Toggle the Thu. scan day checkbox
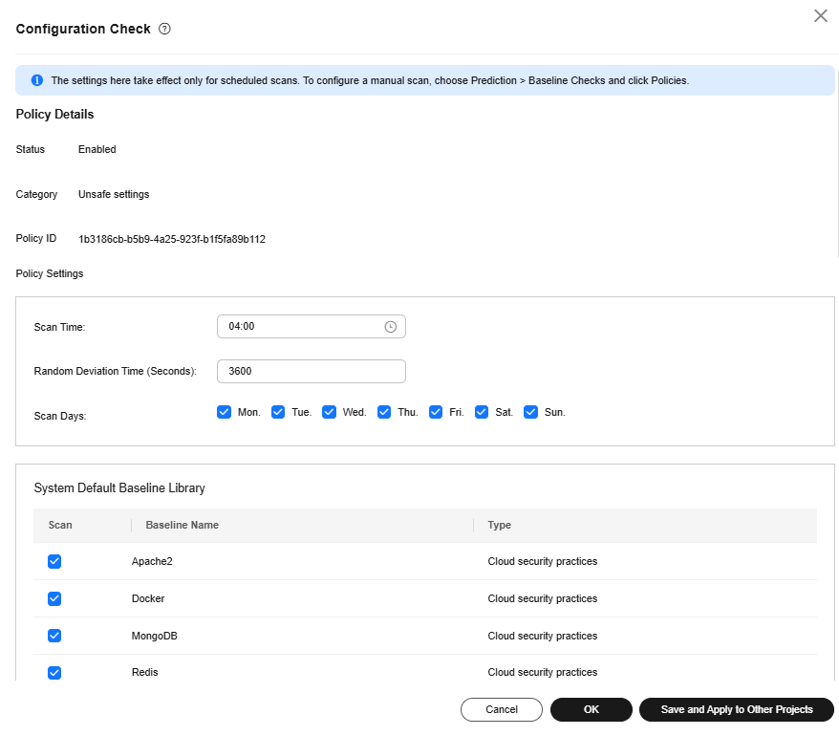Viewport: 839px width, 736px height. (384, 412)
